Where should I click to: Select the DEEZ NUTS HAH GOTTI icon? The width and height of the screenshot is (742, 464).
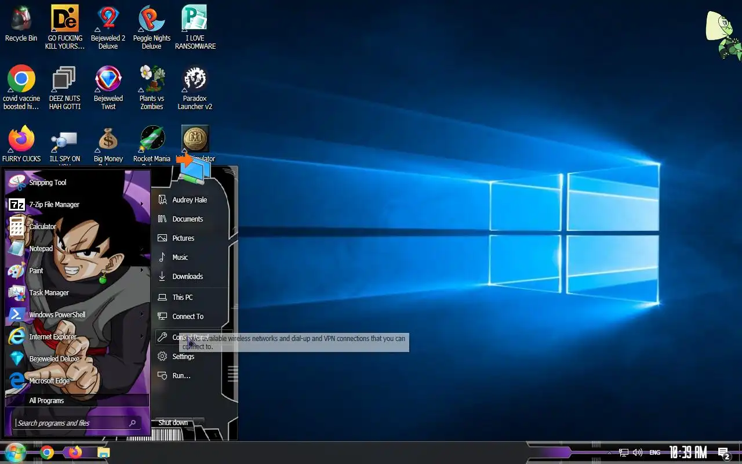click(64, 88)
